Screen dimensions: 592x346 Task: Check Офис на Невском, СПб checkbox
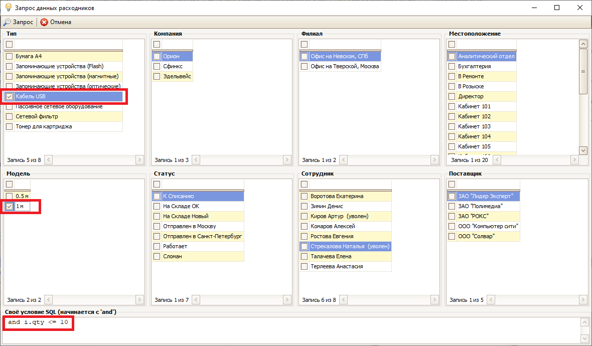(305, 56)
